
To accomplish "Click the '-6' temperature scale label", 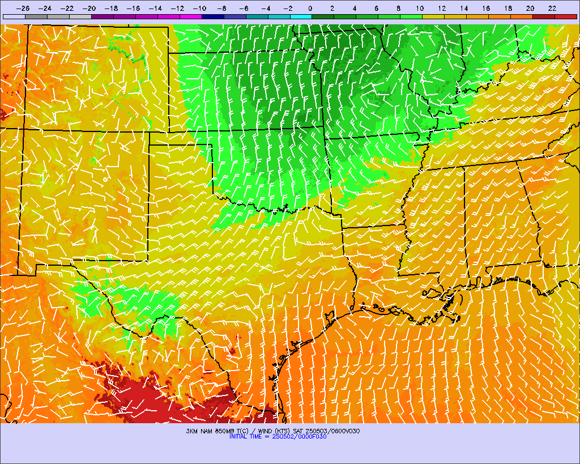I will pos(244,8).
